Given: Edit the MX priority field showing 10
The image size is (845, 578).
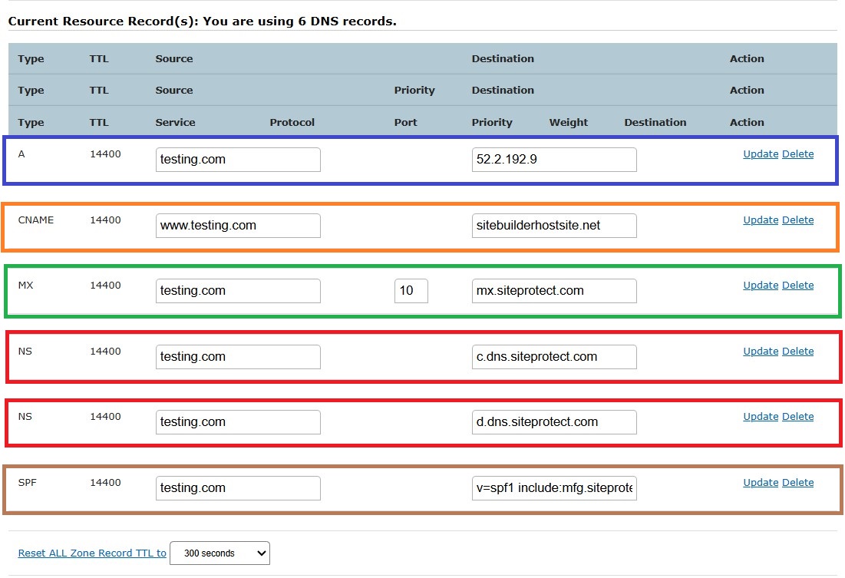Looking at the screenshot, I should tap(411, 291).
